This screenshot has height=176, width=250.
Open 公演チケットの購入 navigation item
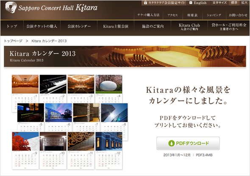pyautogui.click(x=42, y=26)
